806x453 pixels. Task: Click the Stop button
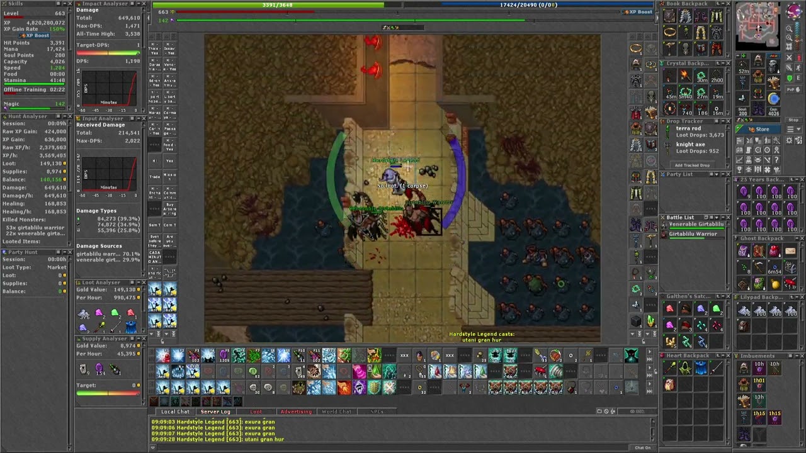(793, 120)
